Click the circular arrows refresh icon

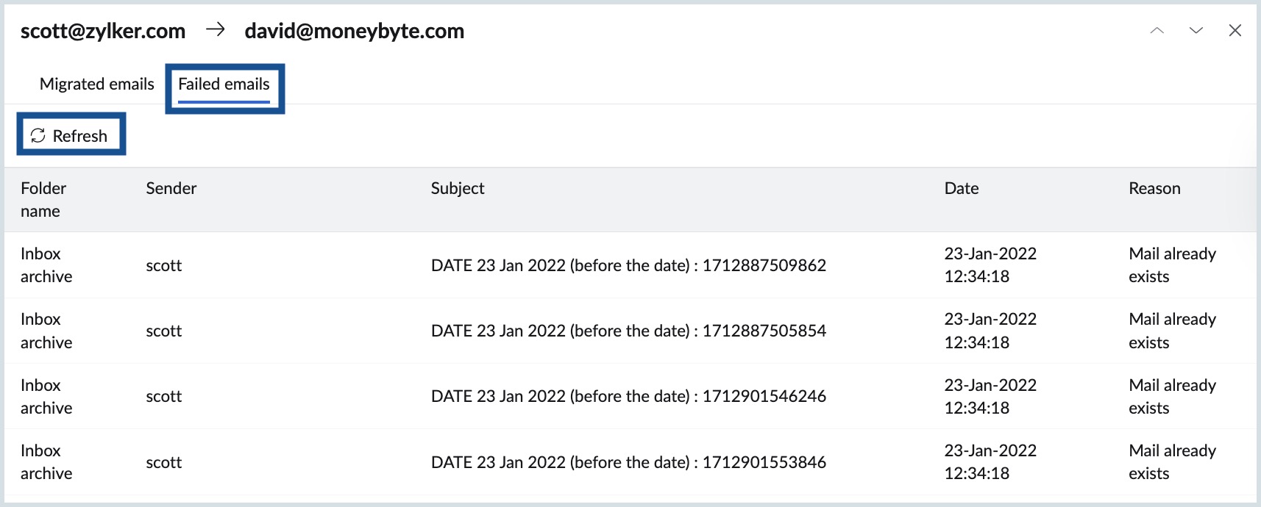click(x=38, y=136)
